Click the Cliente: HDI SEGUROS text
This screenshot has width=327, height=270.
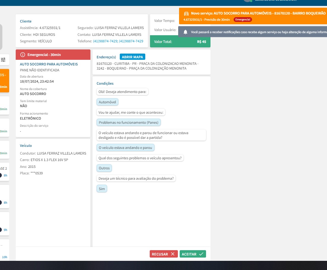(38, 35)
